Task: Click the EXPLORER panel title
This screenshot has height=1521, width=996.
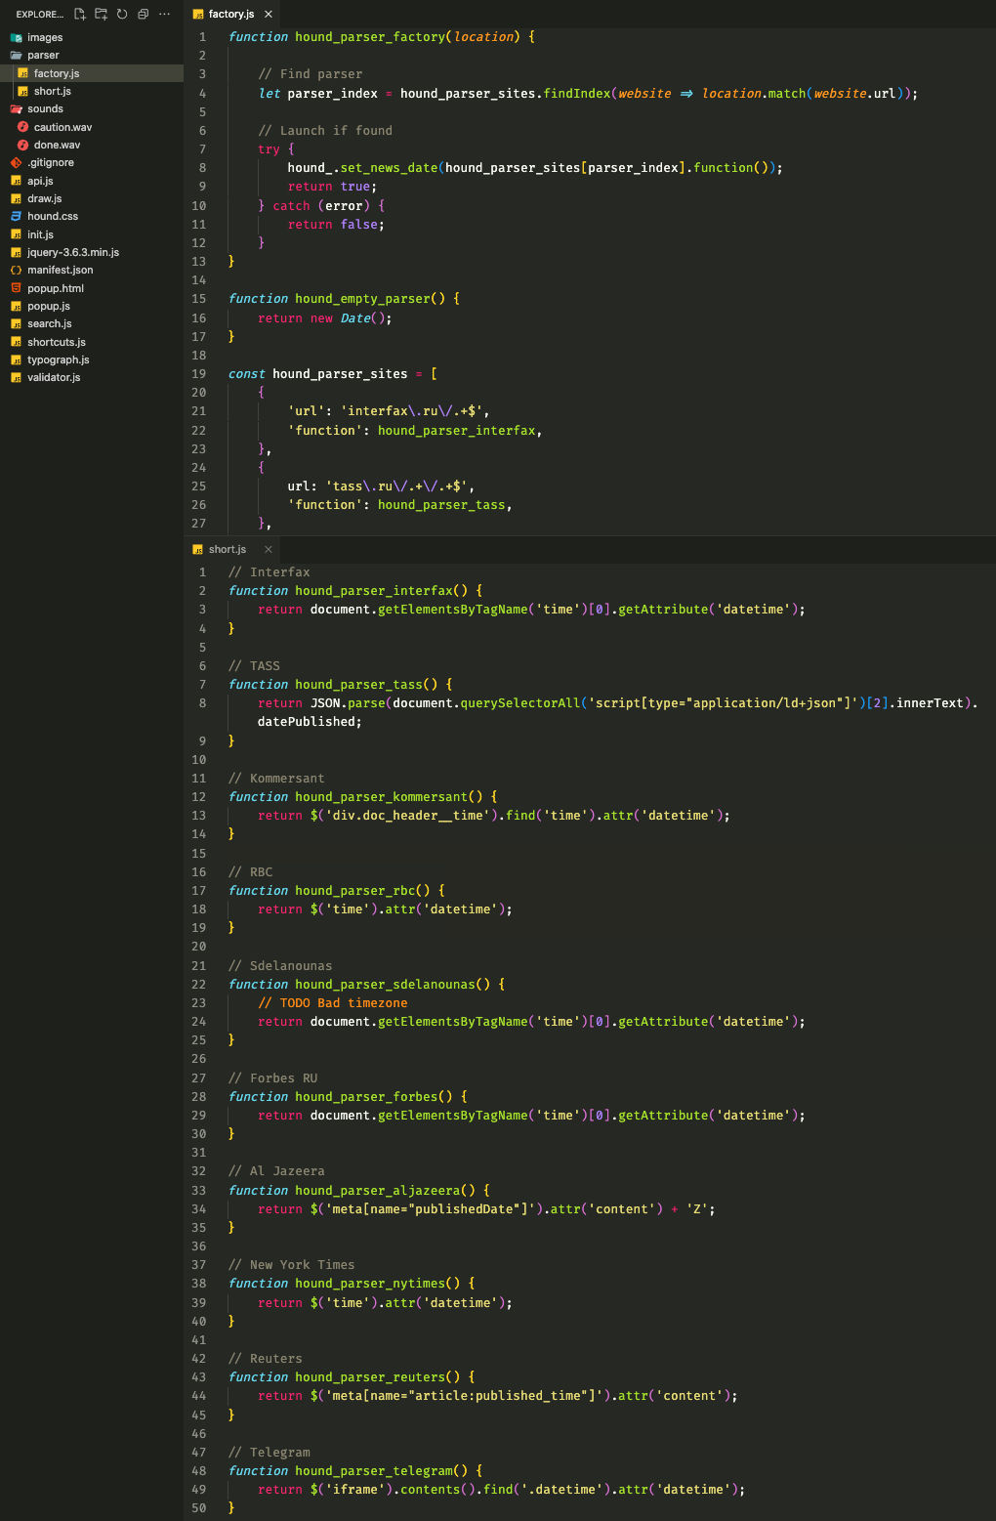Action: tap(39, 14)
